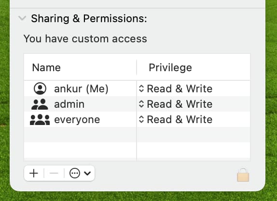The height and width of the screenshot is (201, 277).
Task: Click the stepper arrows on everyone's row
Action: 141,120
